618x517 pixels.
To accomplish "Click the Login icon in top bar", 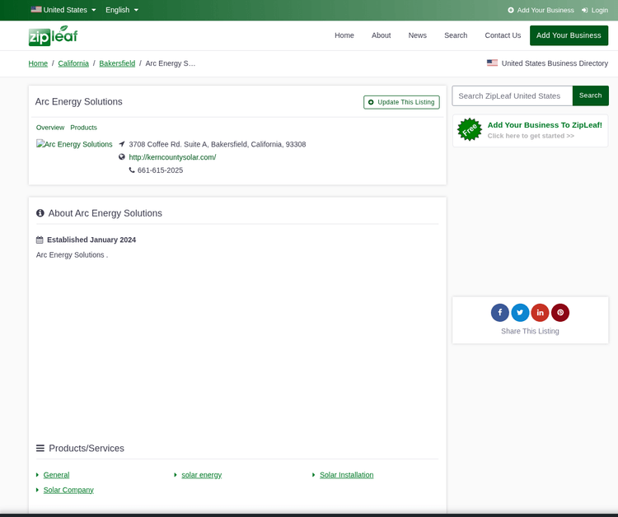I will pyautogui.click(x=585, y=10).
